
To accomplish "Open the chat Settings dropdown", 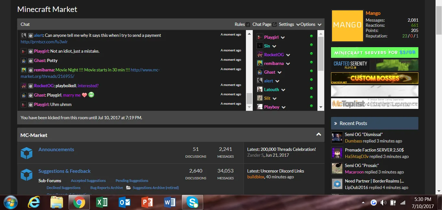I will (x=289, y=24).
